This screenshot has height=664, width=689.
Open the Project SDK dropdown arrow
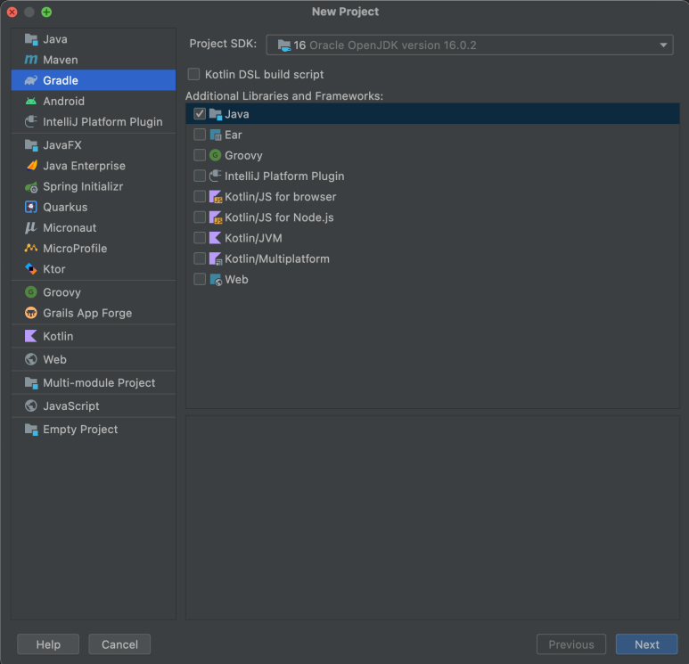click(663, 45)
